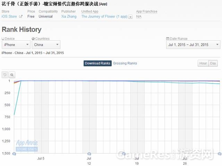This screenshot has height=166, width=222.
Task: Click the Free price value
Action: (31, 16)
